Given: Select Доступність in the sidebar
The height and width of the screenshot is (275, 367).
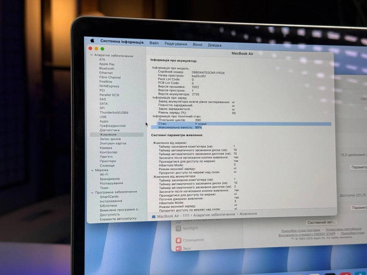Looking at the screenshot, I should tap(110, 215).
